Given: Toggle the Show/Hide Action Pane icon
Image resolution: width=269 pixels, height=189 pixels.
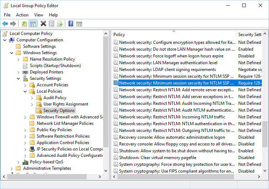Looking at the screenshot, I should [79, 24].
